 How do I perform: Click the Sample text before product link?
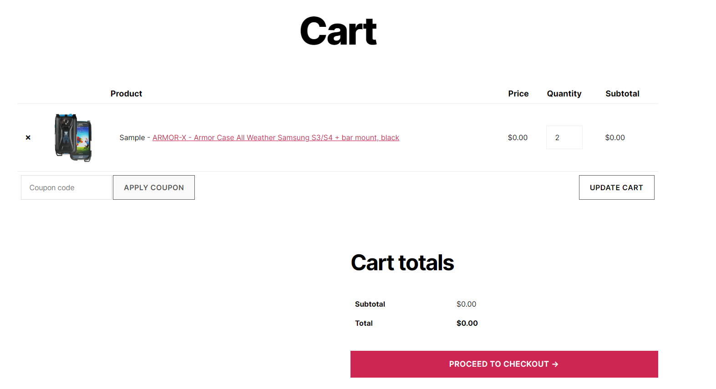(132, 137)
